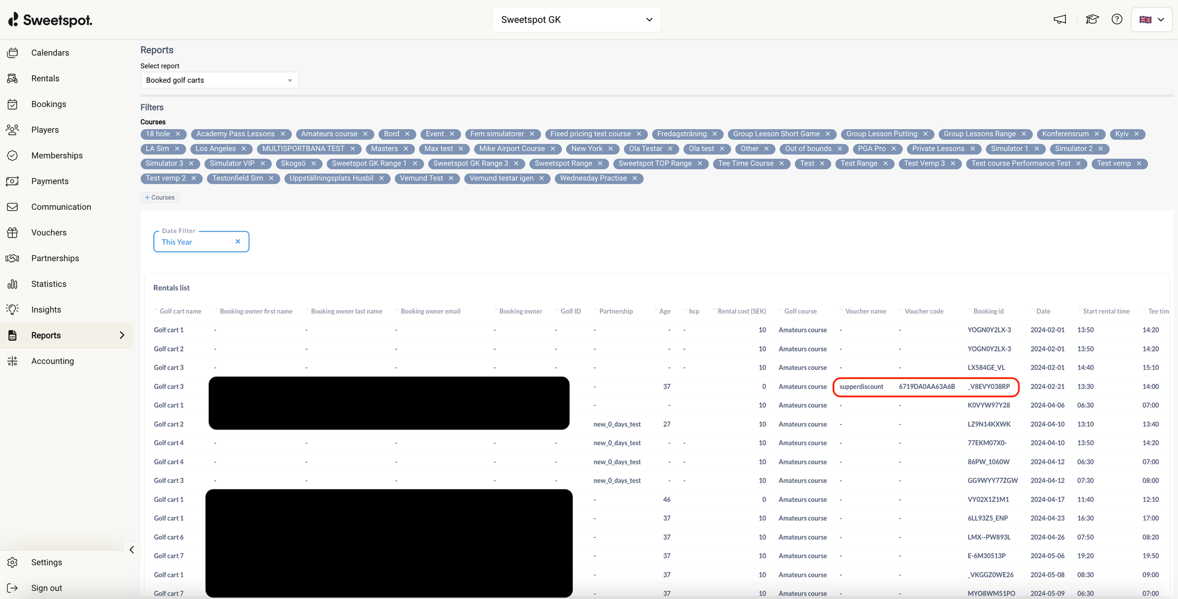
Task: Click the Payments money icon
Action: click(x=13, y=181)
